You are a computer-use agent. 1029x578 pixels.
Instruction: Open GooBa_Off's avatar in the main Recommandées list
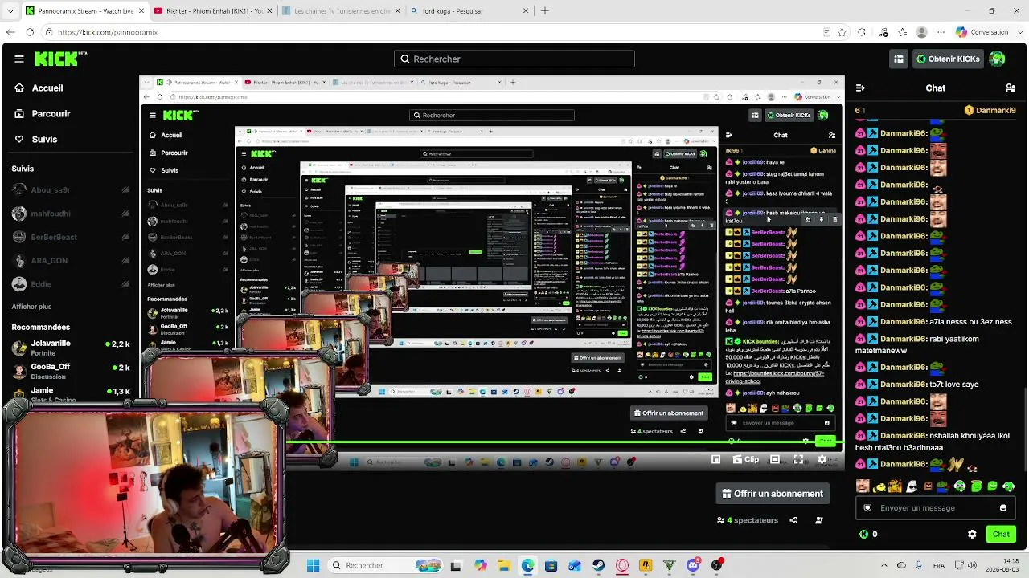tap(19, 371)
